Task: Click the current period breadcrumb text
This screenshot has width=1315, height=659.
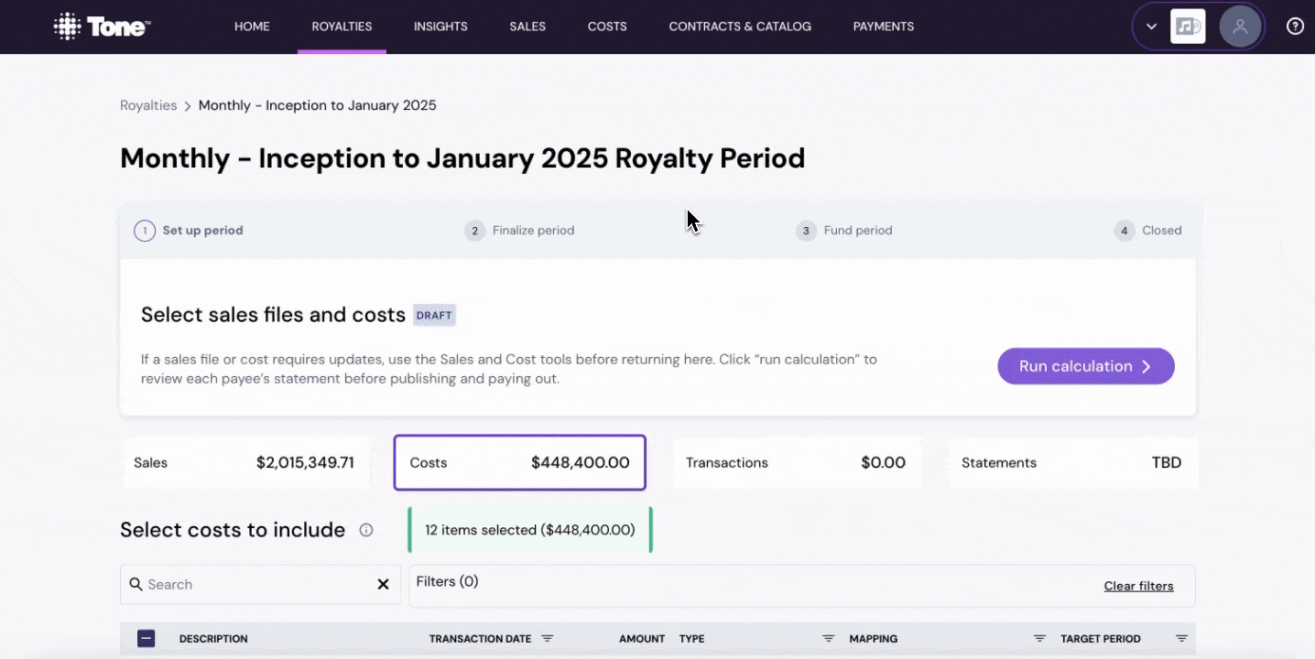Action: click(x=318, y=105)
